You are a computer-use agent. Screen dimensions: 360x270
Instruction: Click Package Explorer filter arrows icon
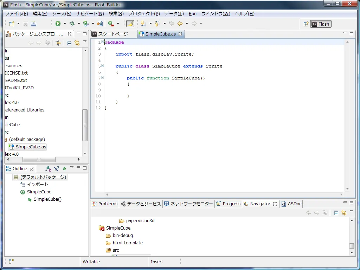click(x=58, y=43)
